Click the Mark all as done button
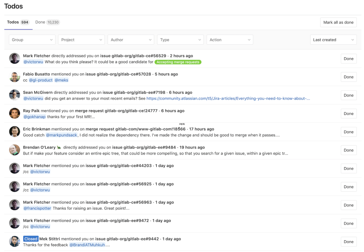This screenshot has width=364, height=252. tap(338, 22)
